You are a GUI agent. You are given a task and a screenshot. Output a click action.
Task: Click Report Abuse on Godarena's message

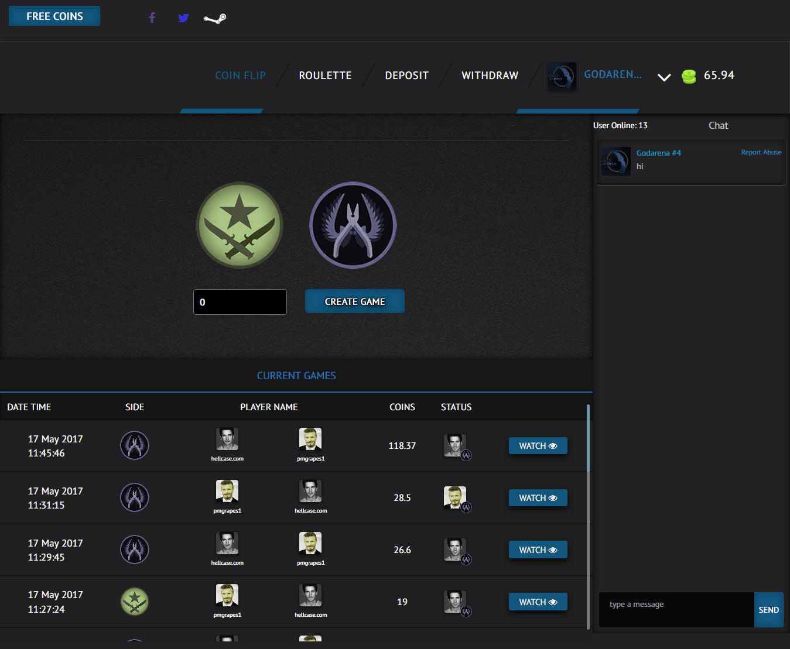761,152
